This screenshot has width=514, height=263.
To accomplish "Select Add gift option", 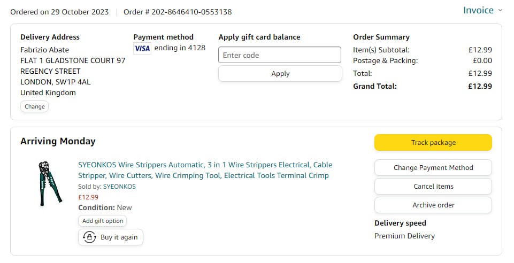I will point(102,221).
